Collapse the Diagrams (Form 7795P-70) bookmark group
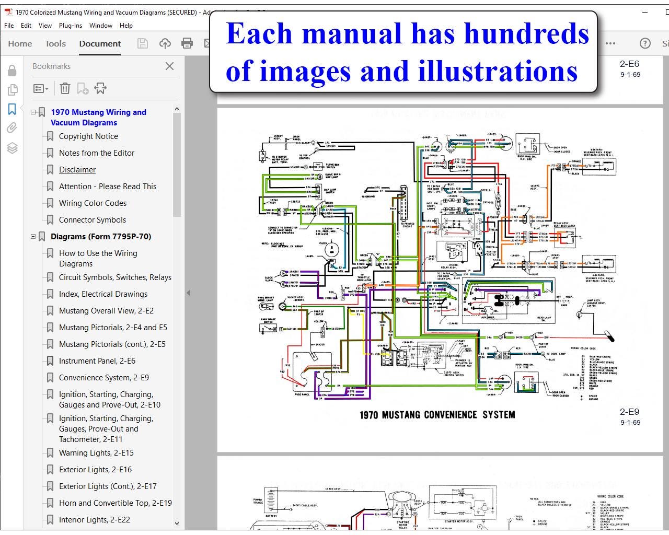 click(x=33, y=236)
